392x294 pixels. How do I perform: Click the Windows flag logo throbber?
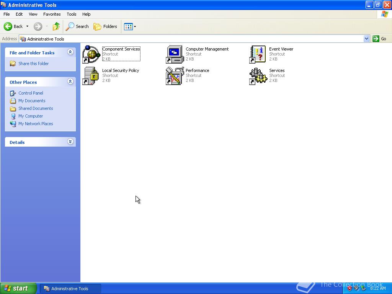pyautogui.click(x=385, y=14)
